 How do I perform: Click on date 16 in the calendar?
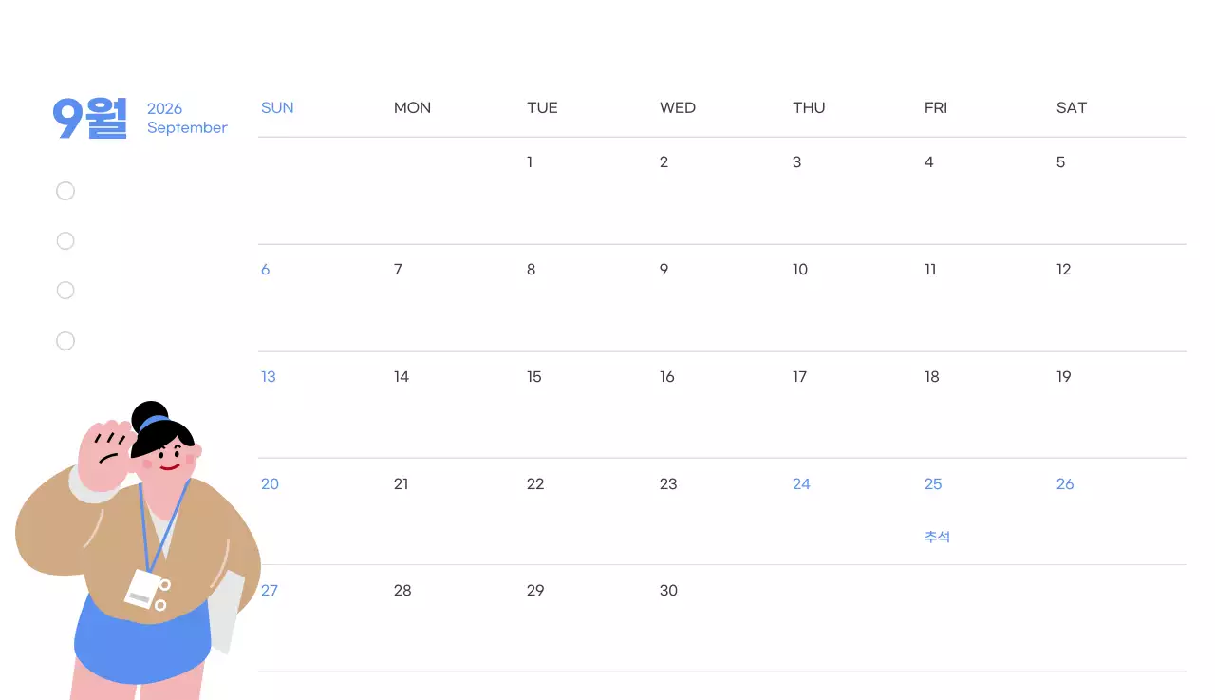[x=667, y=377]
